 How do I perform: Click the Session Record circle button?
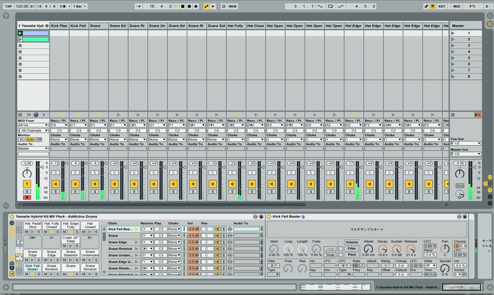pos(224,6)
